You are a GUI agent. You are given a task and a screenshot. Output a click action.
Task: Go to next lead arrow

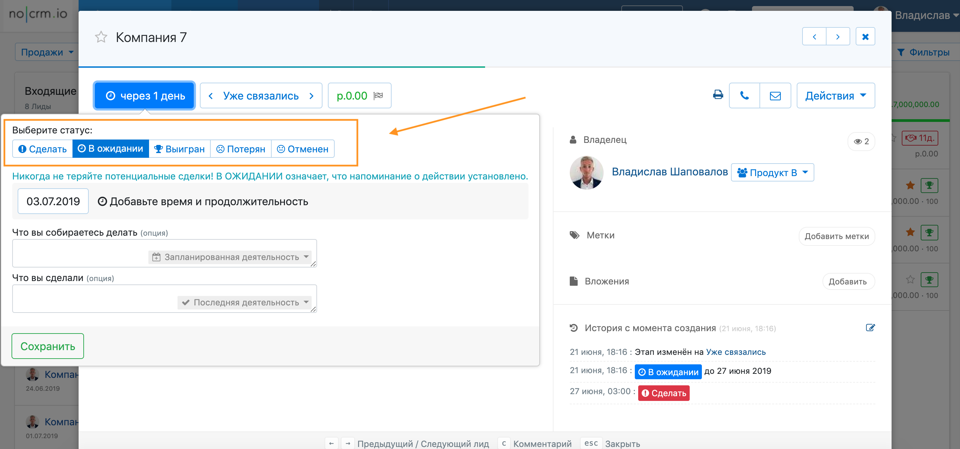[x=838, y=37]
